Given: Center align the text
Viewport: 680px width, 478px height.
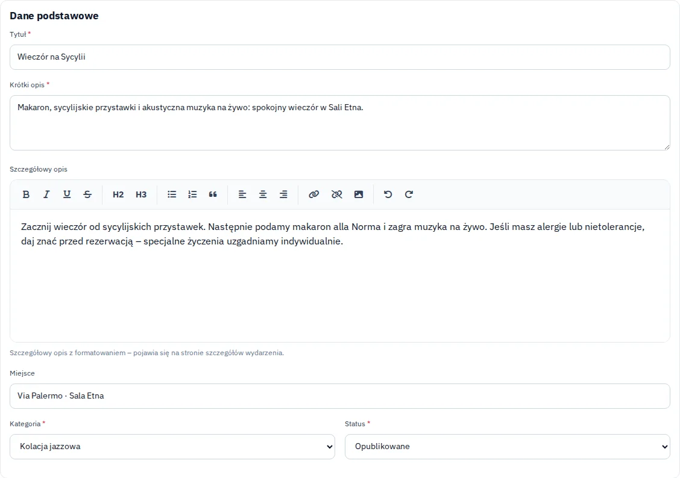Looking at the screenshot, I should 263,194.
